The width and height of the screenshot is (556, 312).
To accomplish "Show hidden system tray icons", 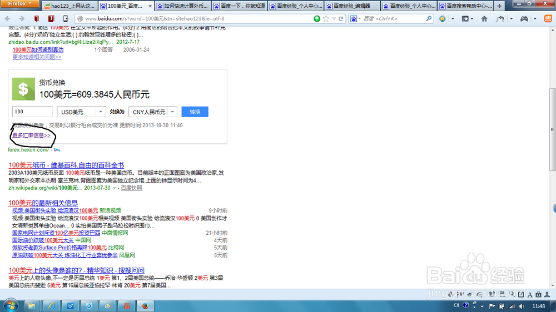I will [482, 306].
